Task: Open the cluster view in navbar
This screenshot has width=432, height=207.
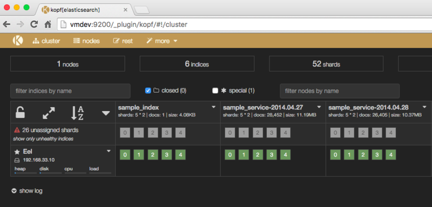Action: tap(46, 41)
